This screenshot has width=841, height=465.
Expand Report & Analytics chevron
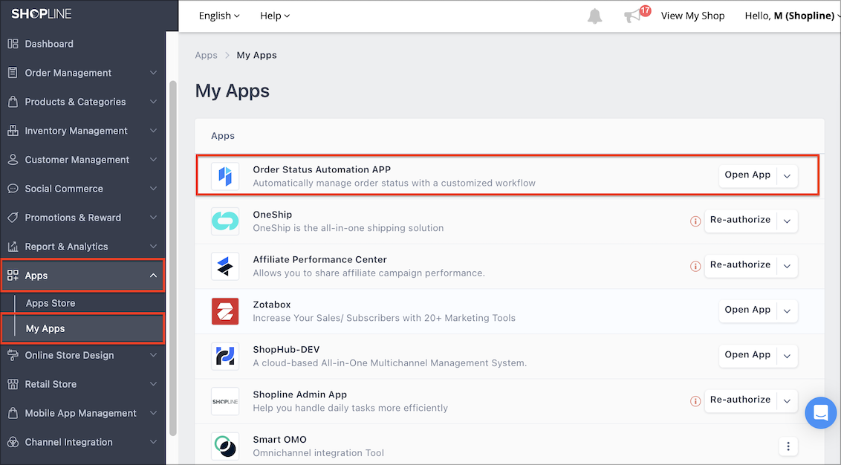[153, 247]
